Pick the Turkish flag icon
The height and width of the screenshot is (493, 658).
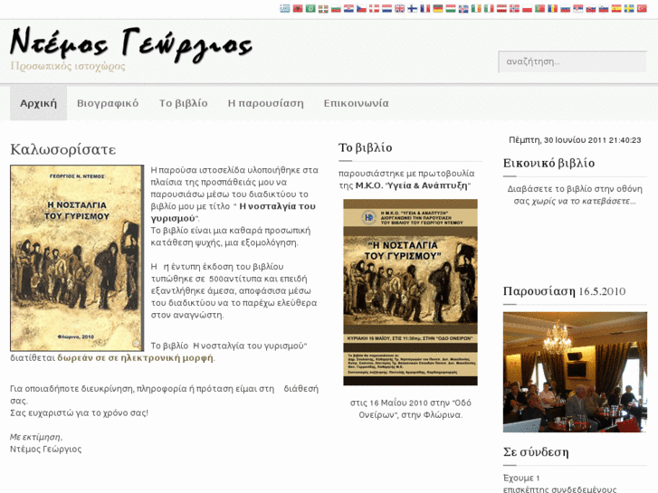click(x=642, y=8)
